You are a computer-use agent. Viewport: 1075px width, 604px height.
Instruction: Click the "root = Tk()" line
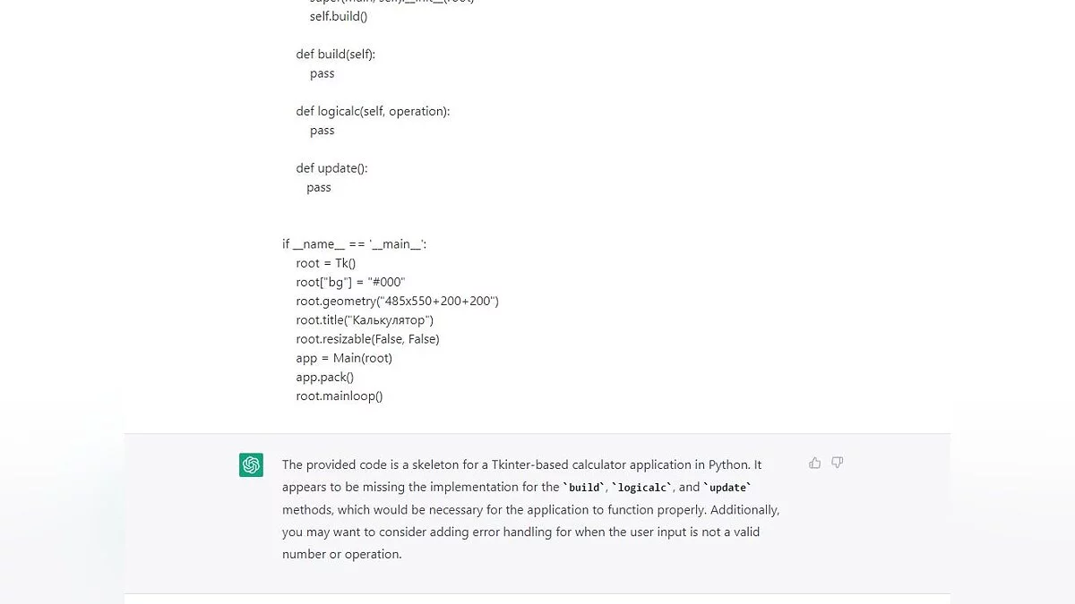click(x=325, y=263)
